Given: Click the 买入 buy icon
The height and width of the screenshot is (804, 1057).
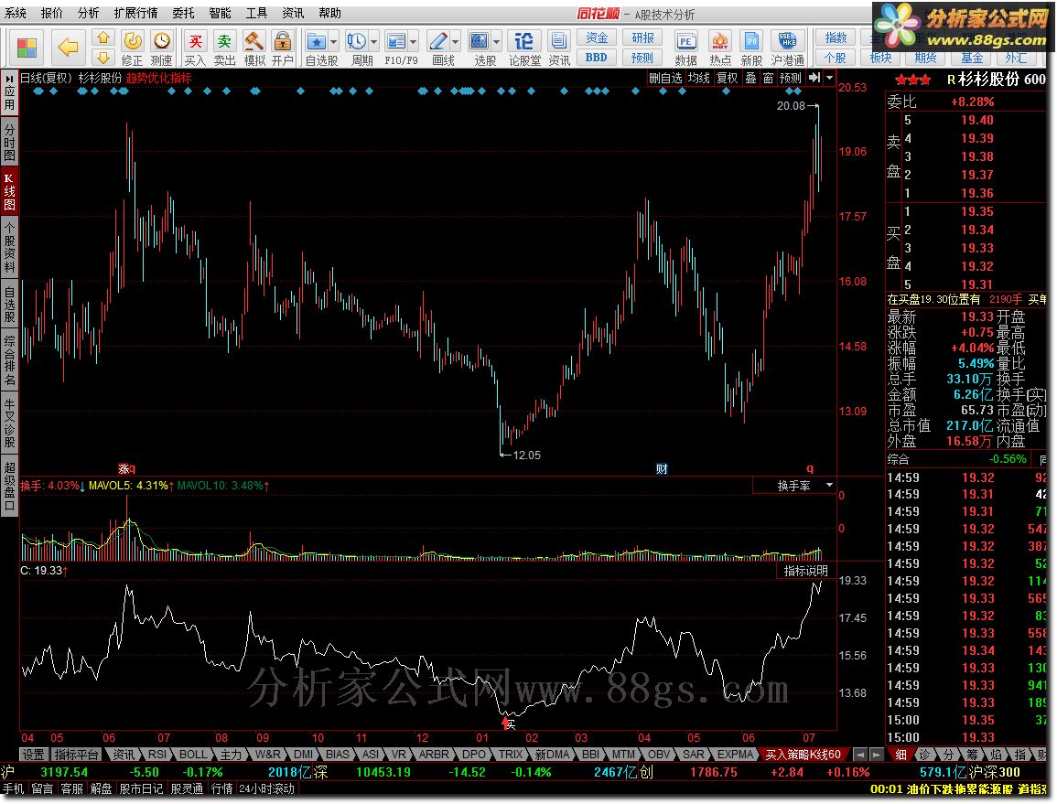Looking at the screenshot, I should click(196, 48).
